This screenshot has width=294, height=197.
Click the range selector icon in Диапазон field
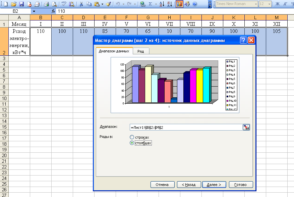click(x=246, y=127)
